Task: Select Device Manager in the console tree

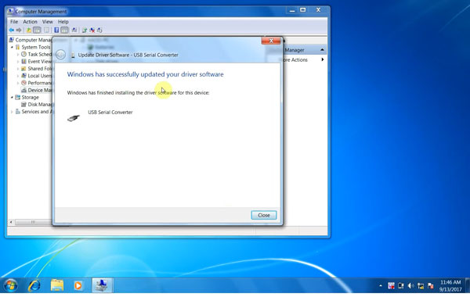Action: [x=37, y=90]
